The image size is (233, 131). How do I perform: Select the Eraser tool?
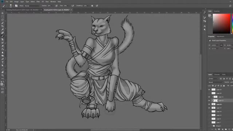[x=3, y=46]
